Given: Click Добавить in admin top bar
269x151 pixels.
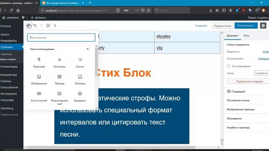Looking at the screenshot, I should click(38, 18).
